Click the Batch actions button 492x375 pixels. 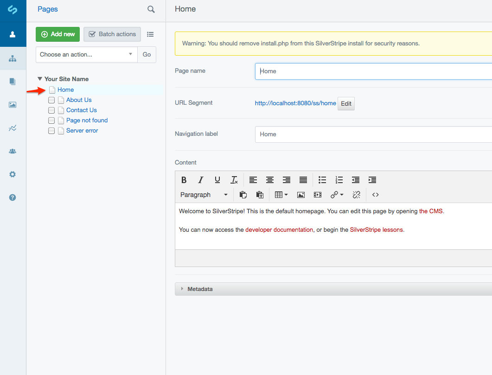click(x=112, y=34)
